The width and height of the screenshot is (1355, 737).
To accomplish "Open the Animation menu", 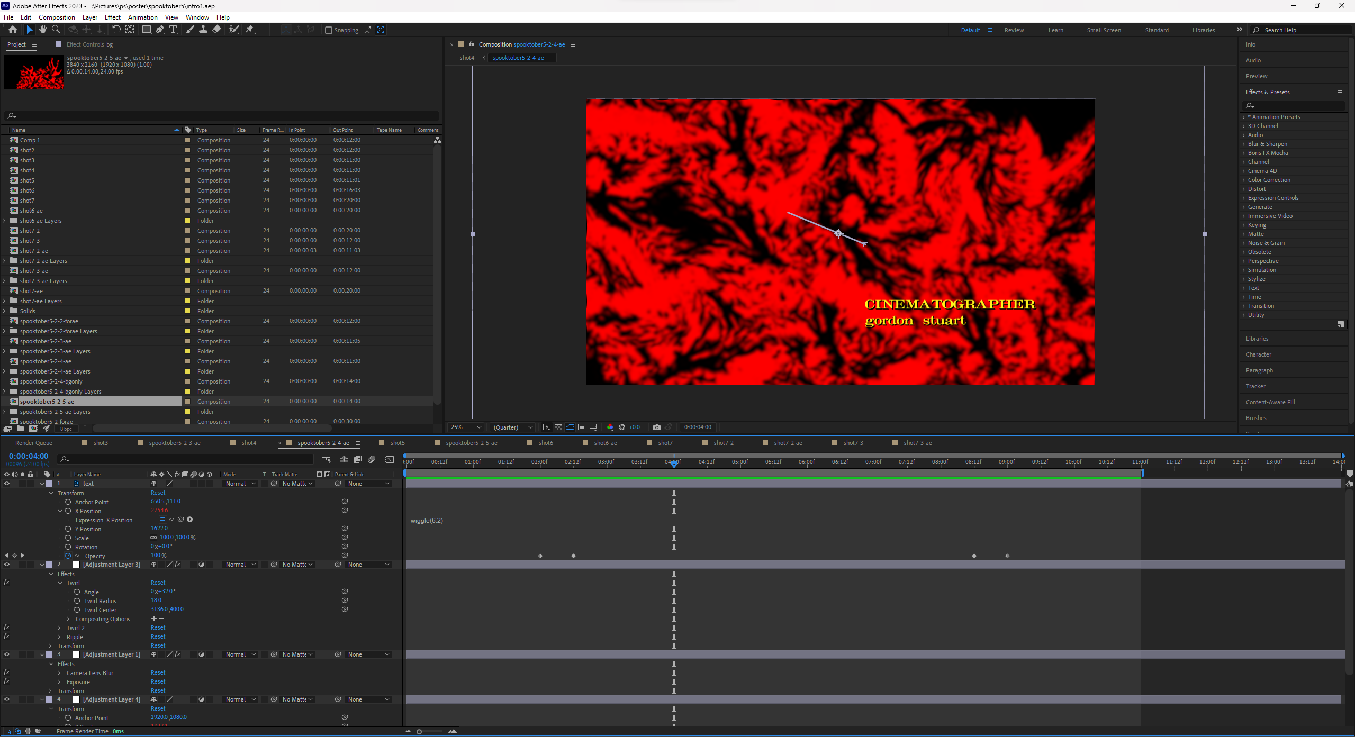I will click(x=142, y=17).
